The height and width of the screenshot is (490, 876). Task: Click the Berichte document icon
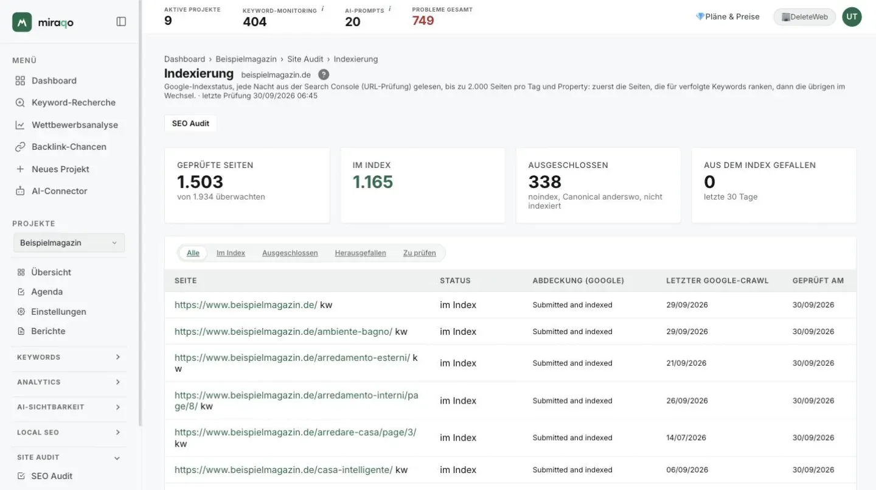click(x=21, y=331)
